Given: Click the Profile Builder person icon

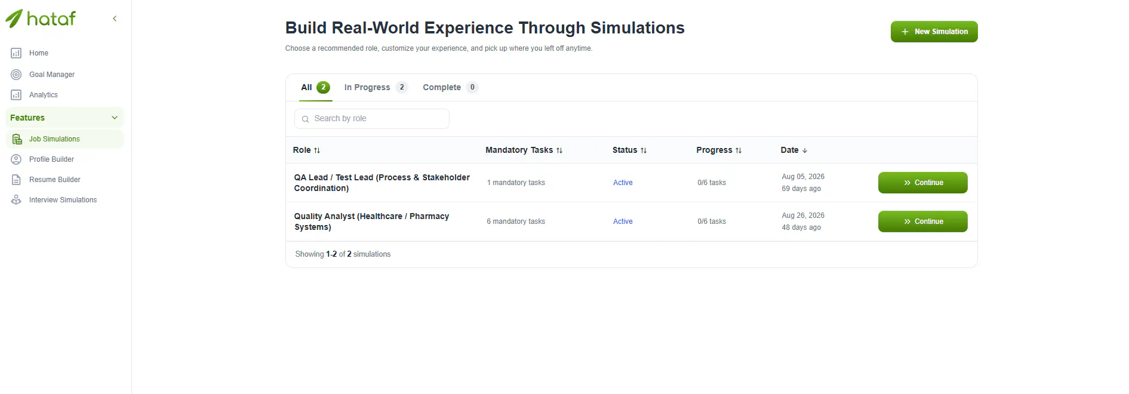Looking at the screenshot, I should (16, 159).
